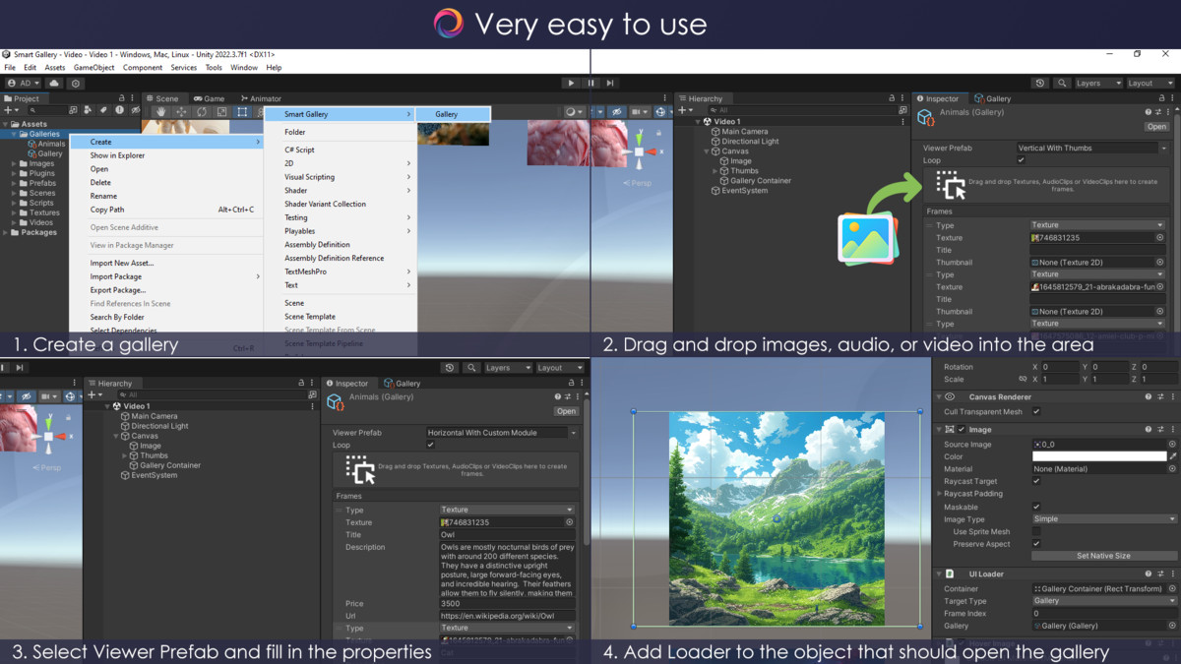The height and width of the screenshot is (664, 1181).
Task: Click the search-by-label icon in Project panel
Action: click(103, 110)
